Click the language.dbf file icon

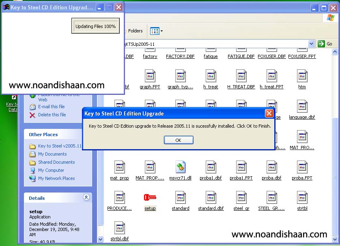point(302,106)
